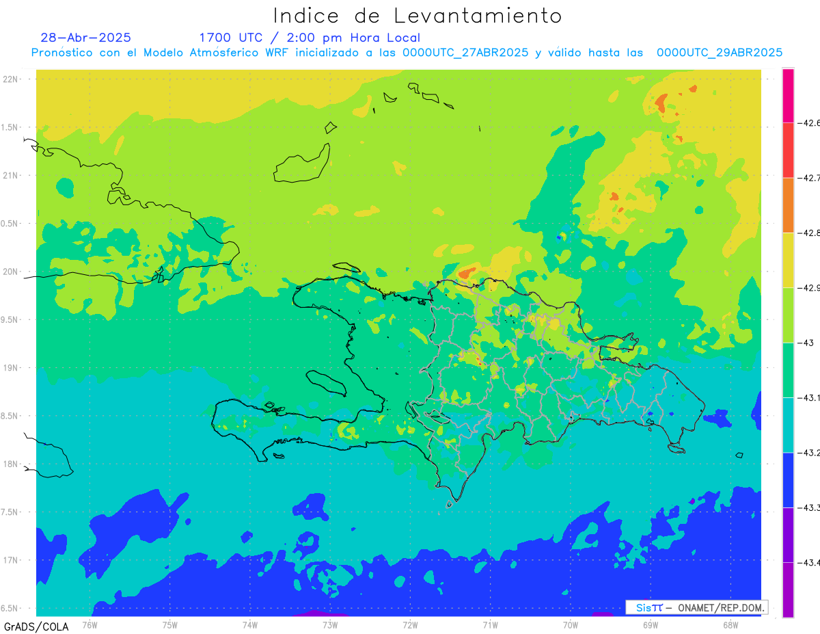This screenshot has height=634, width=820.
Task: Click the '76W' longitude label
Action: point(90,624)
